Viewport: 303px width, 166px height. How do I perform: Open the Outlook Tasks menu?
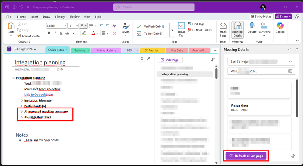point(200,30)
